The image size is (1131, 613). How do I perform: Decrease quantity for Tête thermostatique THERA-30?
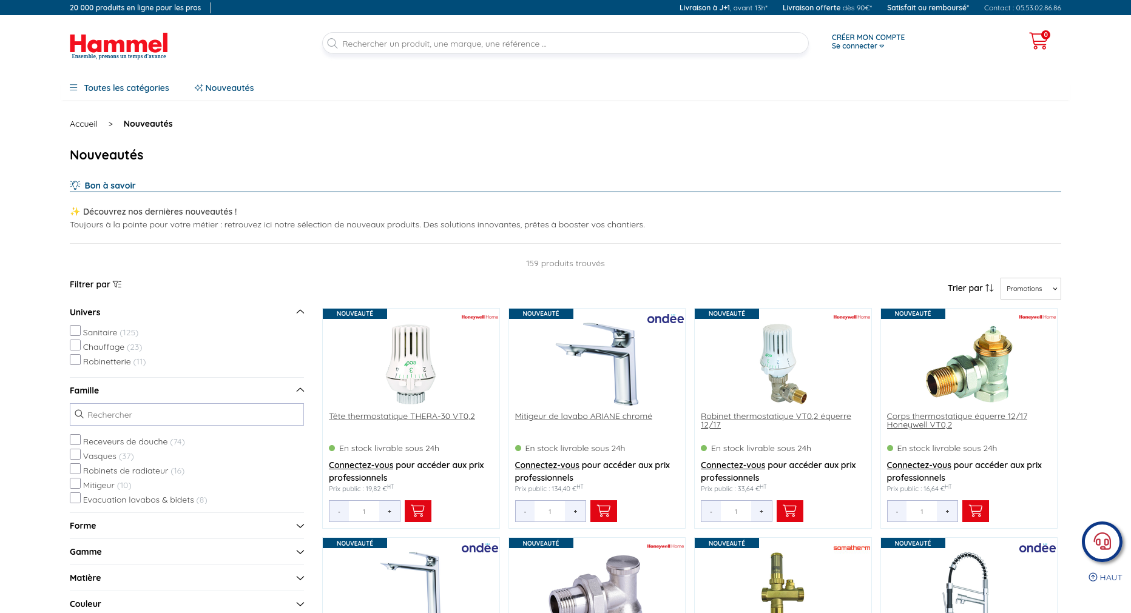(x=339, y=512)
